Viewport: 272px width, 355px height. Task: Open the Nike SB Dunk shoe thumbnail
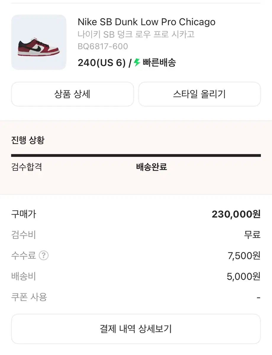click(39, 42)
